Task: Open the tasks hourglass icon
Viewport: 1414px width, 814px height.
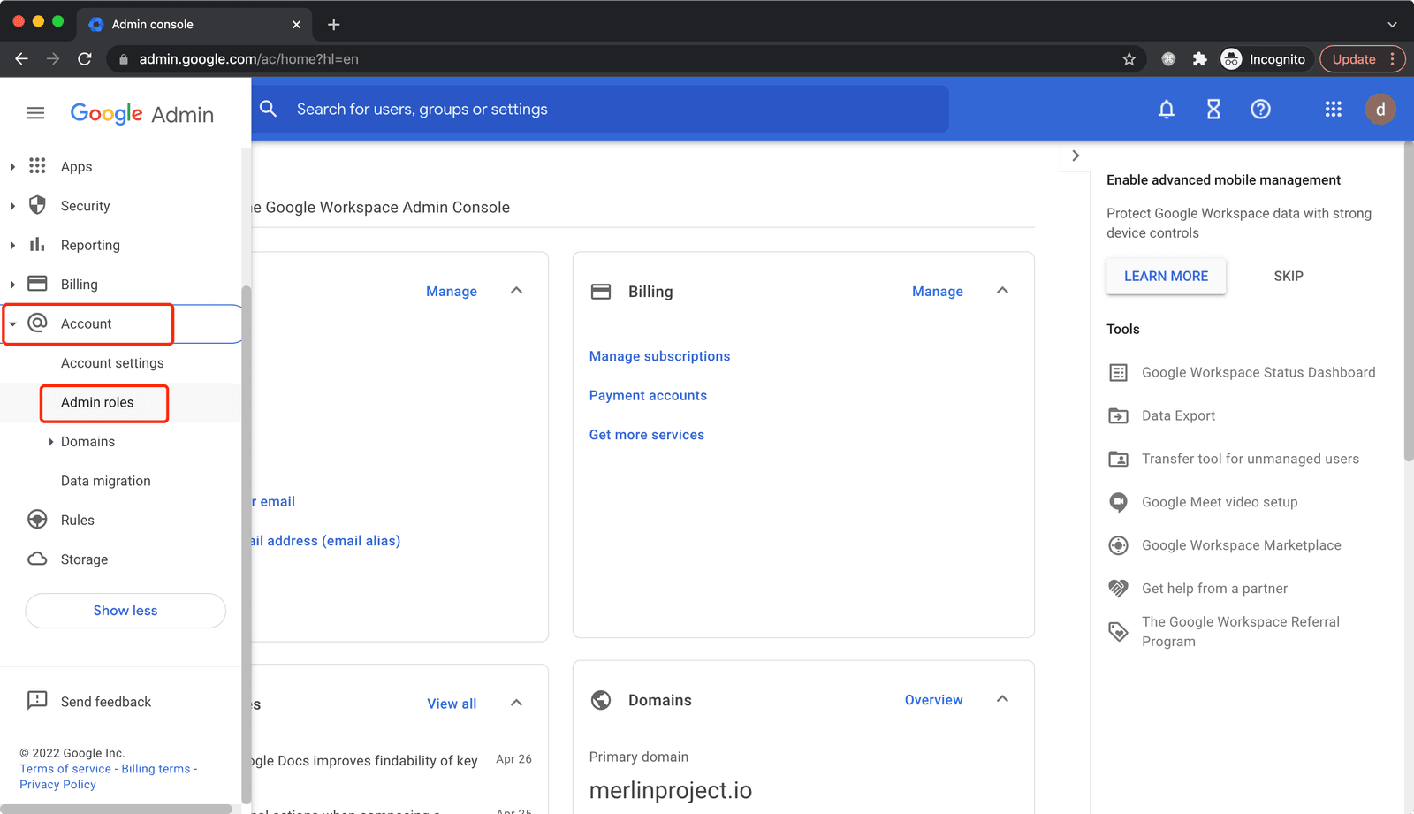Action: [x=1213, y=109]
